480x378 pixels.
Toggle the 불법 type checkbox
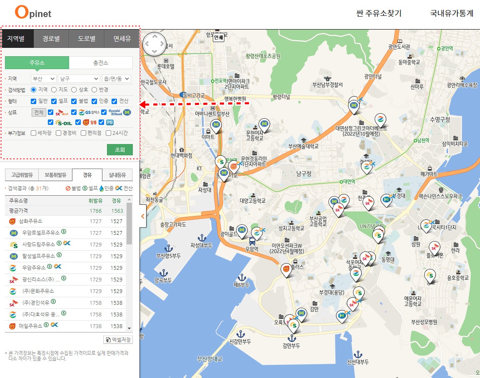[x=74, y=101]
